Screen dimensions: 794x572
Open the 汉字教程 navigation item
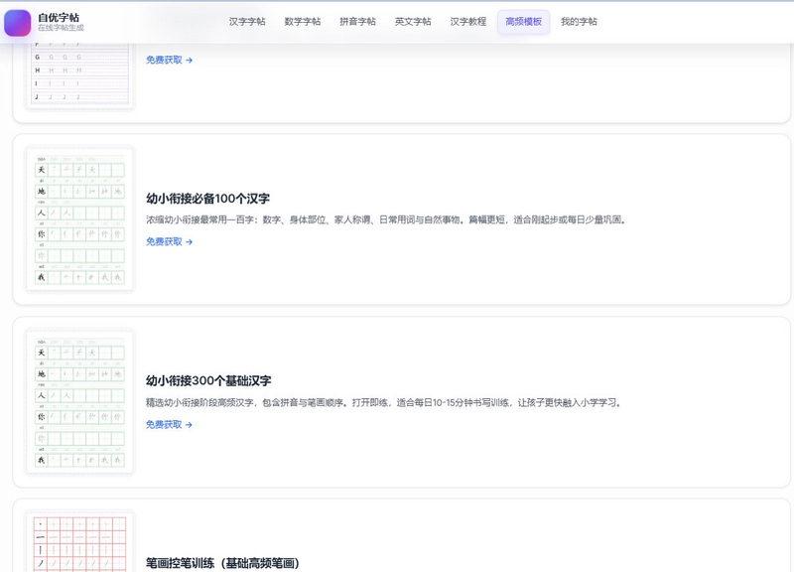pyautogui.click(x=467, y=22)
